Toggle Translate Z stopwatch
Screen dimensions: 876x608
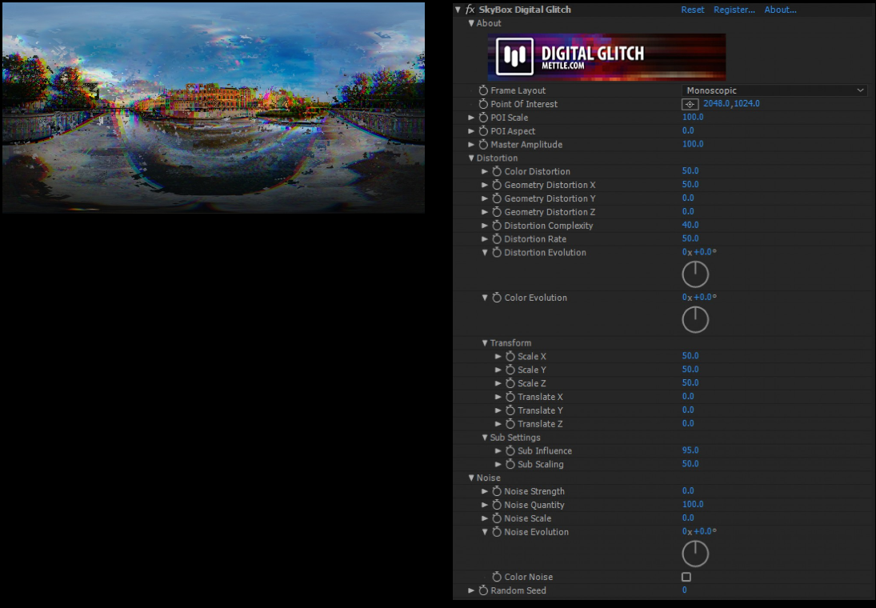[x=510, y=423]
